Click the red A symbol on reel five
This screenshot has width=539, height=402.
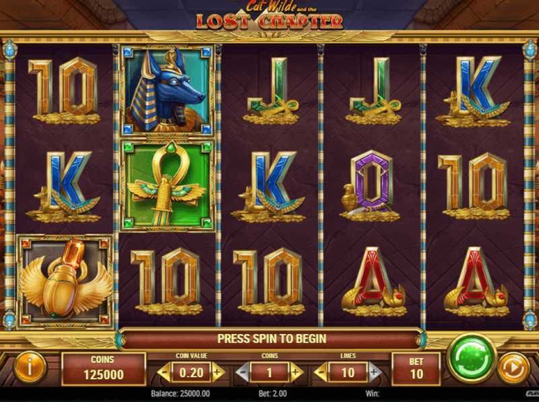pyautogui.click(x=476, y=281)
